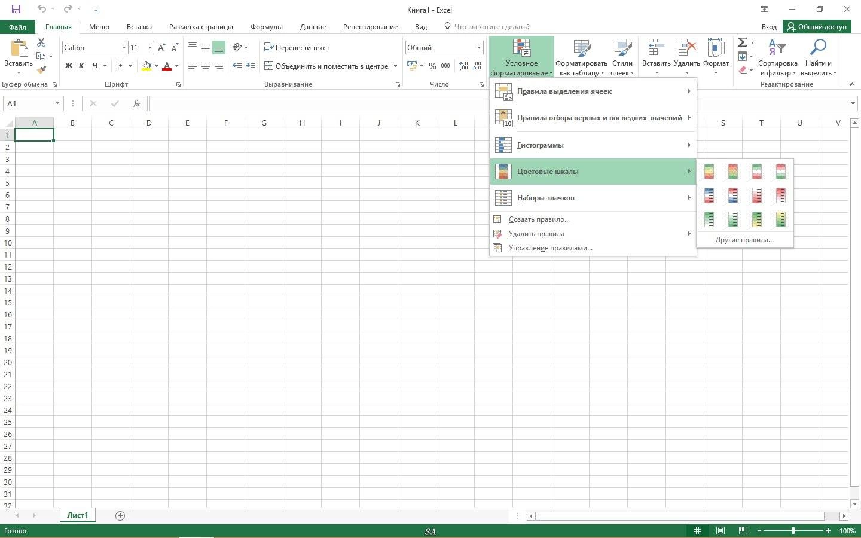Copy selection using the copy icon
861x538 pixels.
pyautogui.click(x=41, y=56)
